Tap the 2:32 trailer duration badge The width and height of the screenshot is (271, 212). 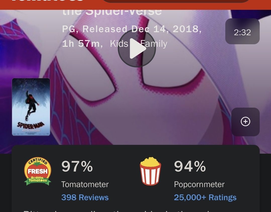pyautogui.click(x=242, y=31)
